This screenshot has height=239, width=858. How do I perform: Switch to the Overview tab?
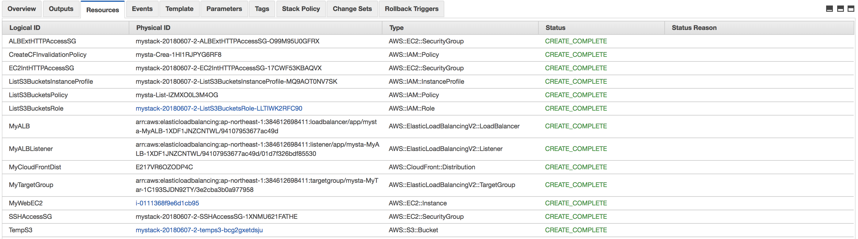click(22, 9)
